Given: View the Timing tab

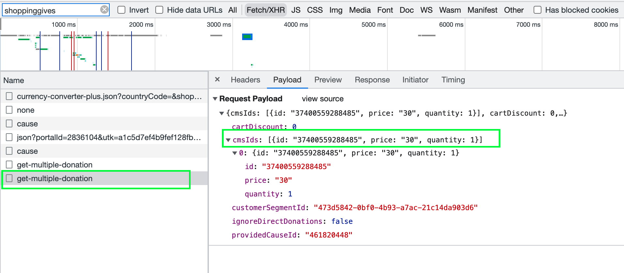Looking at the screenshot, I should 453,80.
